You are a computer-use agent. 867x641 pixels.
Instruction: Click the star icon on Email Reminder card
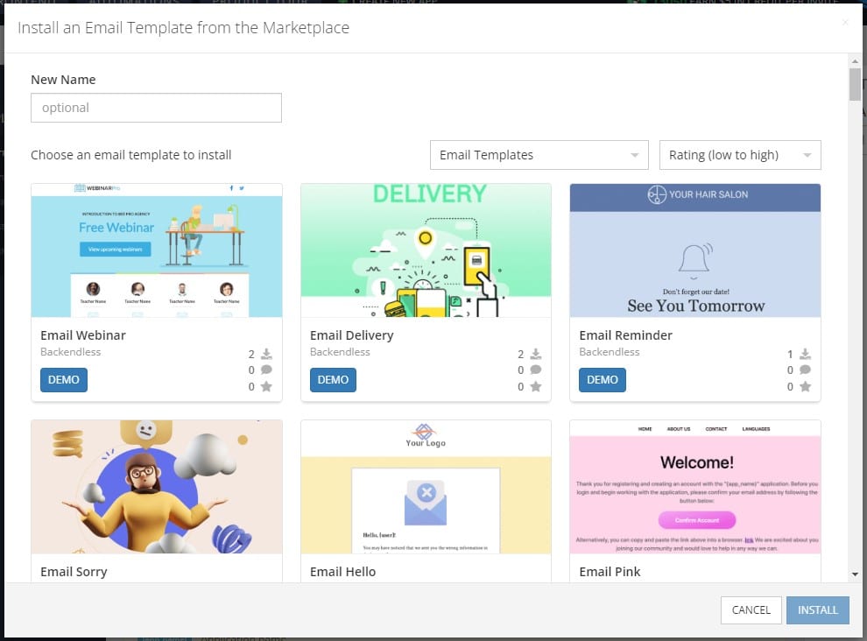(x=805, y=386)
